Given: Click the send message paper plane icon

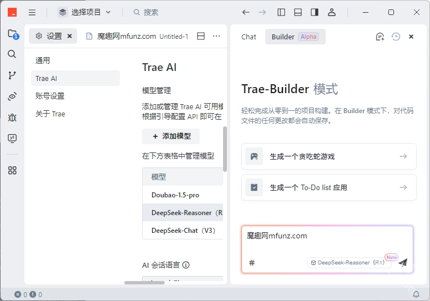Looking at the screenshot, I should (403, 262).
